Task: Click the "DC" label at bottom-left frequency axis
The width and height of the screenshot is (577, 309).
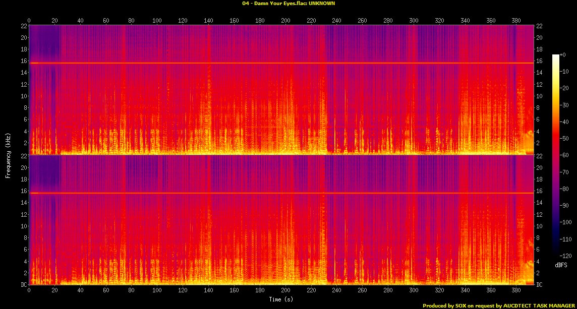Action: (24, 285)
